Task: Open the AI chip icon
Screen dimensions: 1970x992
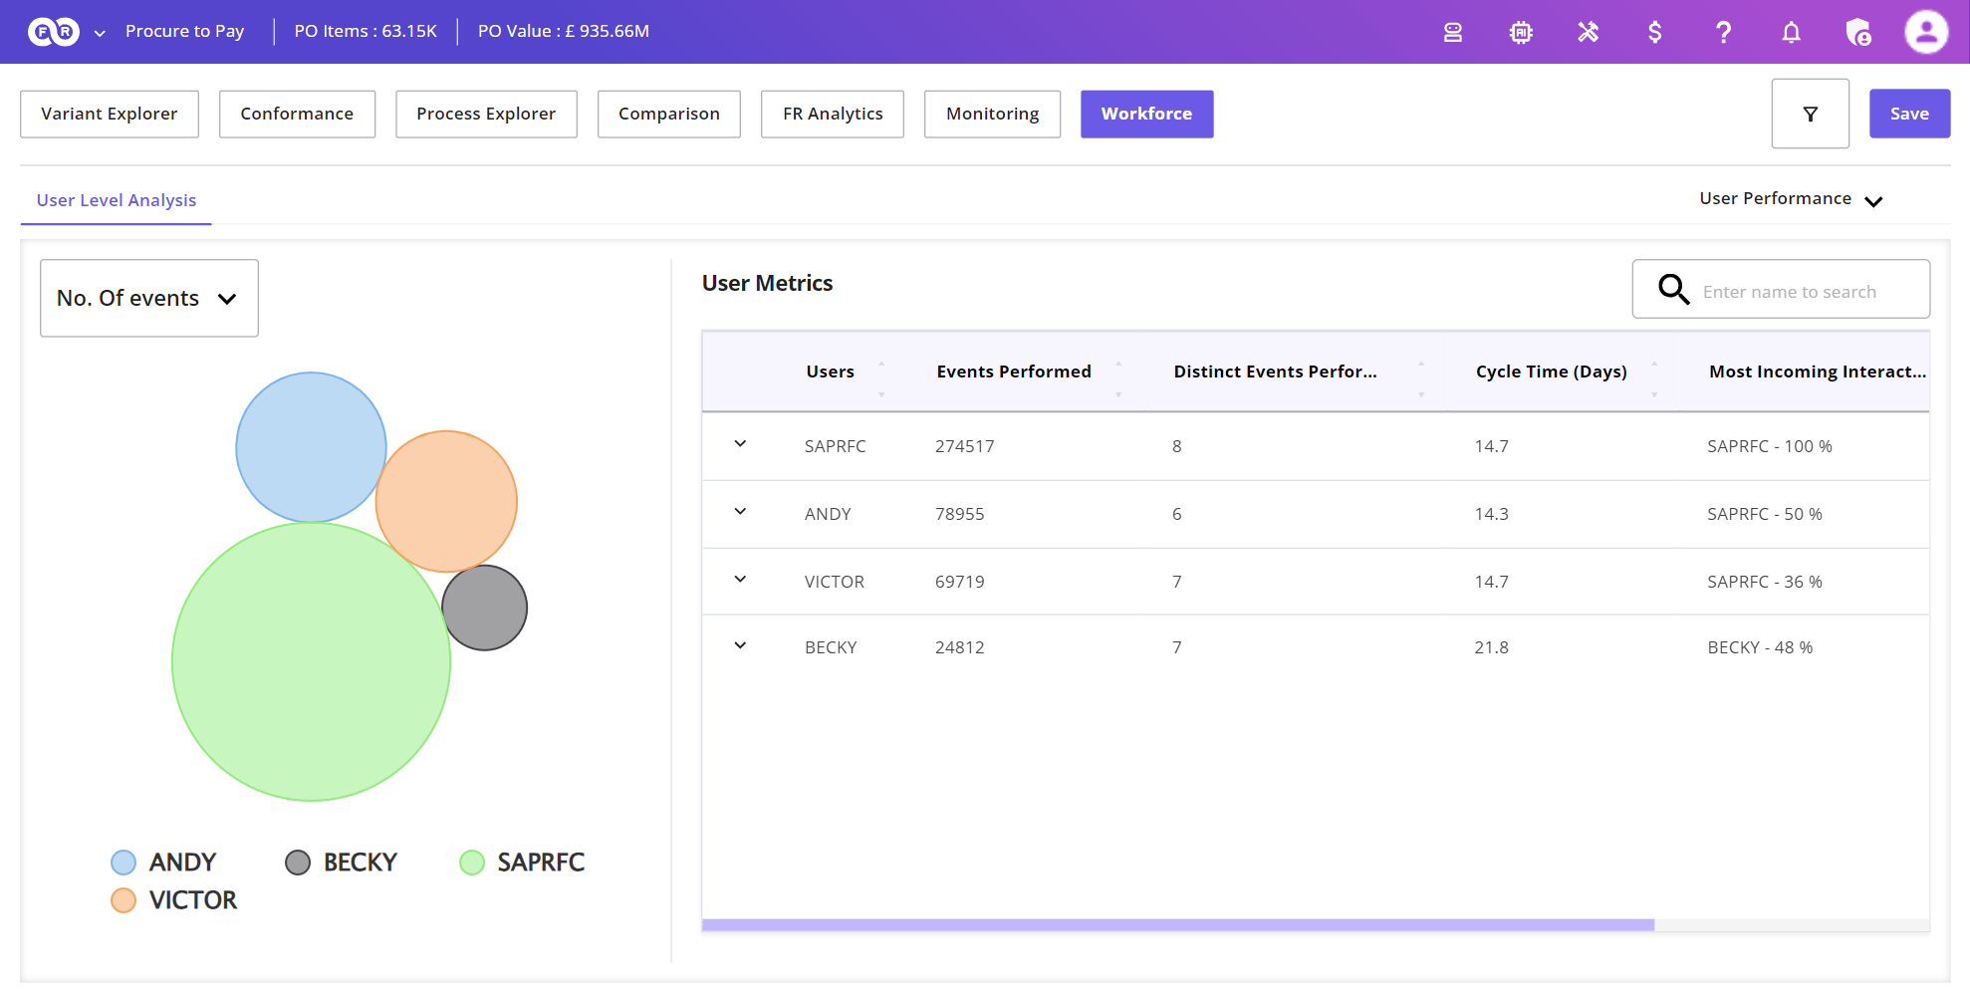Action: (x=1521, y=32)
